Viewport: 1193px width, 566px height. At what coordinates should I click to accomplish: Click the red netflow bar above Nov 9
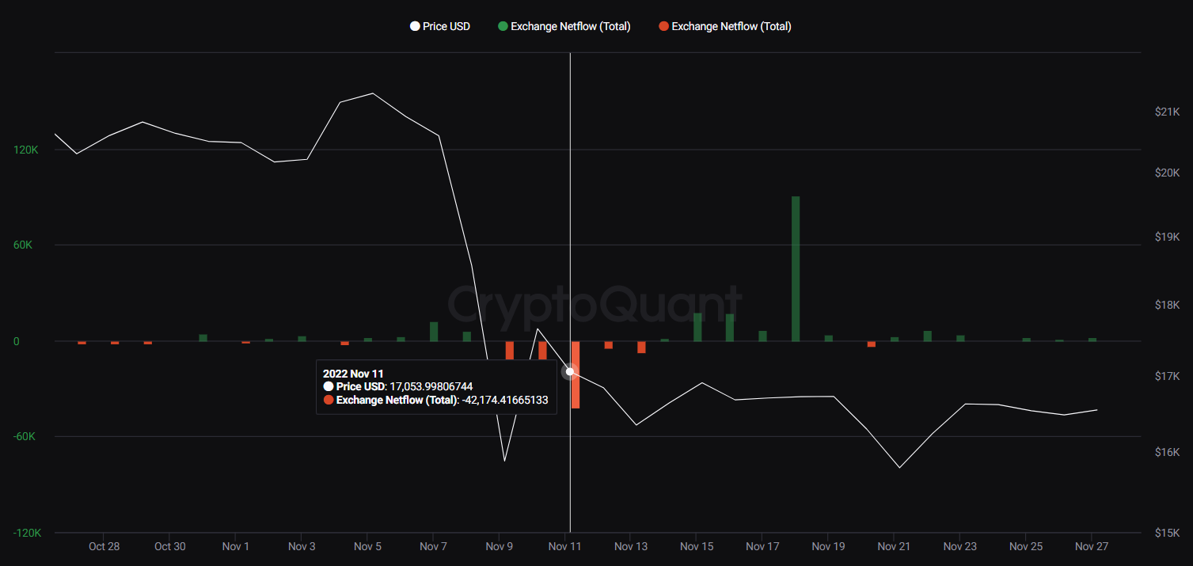click(x=510, y=351)
